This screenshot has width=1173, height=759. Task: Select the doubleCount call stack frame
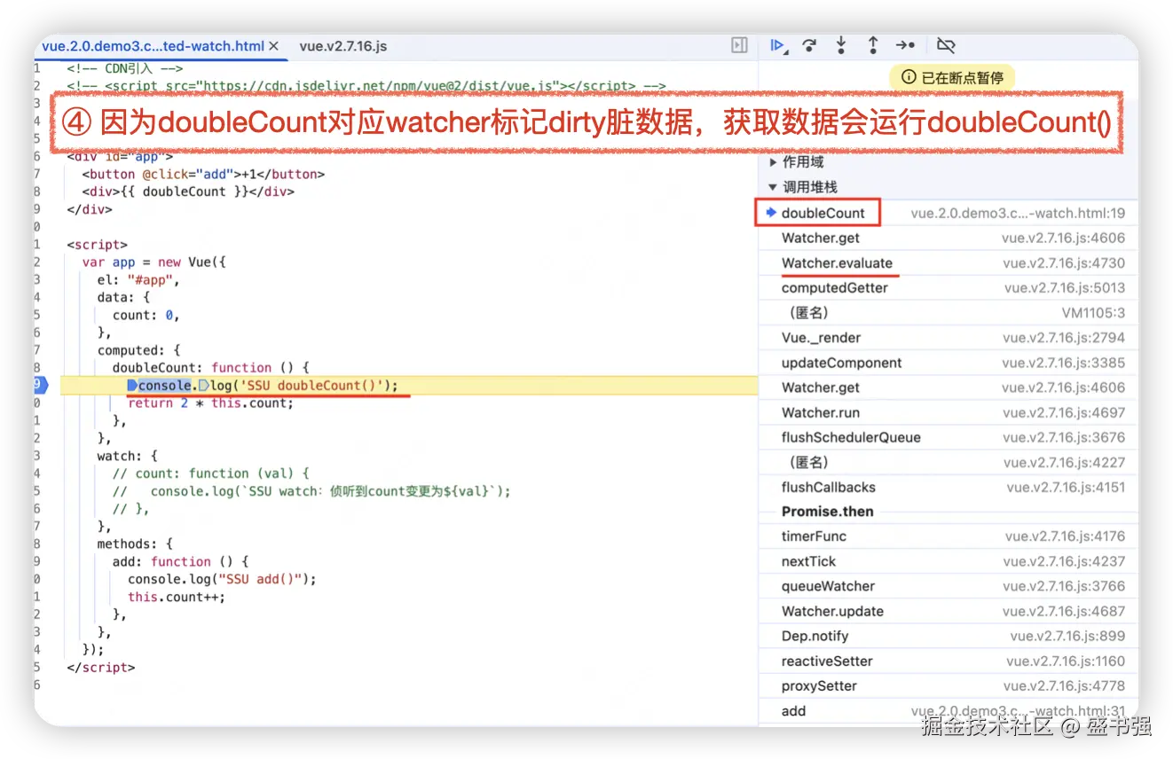(x=948, y=213)
